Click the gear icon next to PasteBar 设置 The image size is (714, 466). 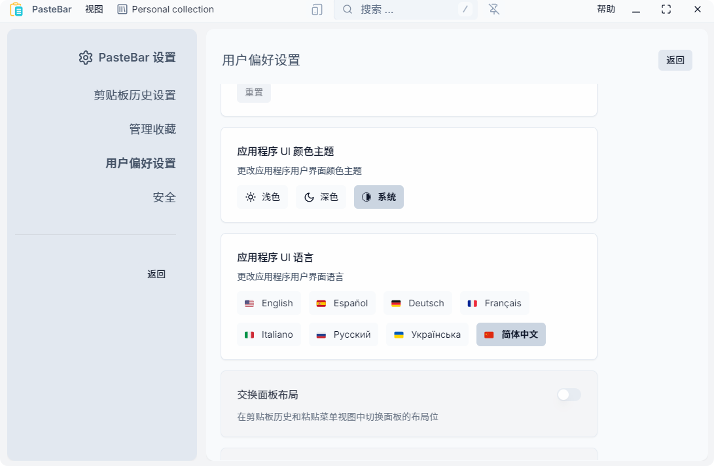coord(86,58)
